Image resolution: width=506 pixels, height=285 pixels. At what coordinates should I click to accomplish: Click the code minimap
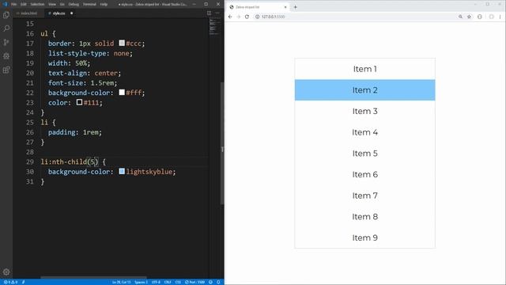click(x=214, y=26)
